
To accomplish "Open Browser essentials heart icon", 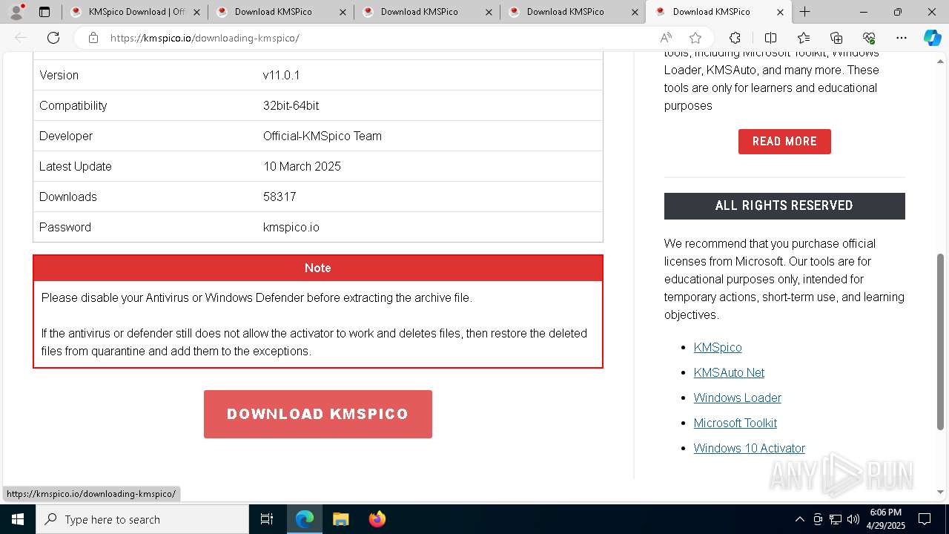I will pyautogui.click(x=869, y=38).
